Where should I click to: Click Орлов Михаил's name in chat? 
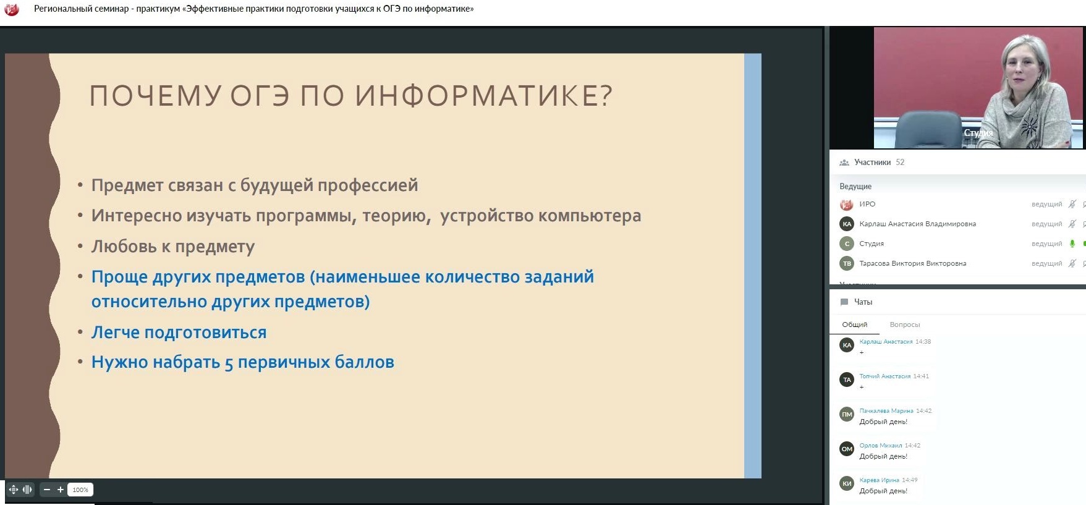click(x=880, y=446)
